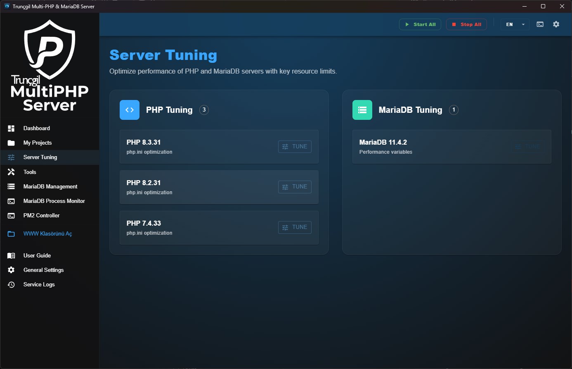The image size is (572, 369).
Task: Click the Tools wrench icon in sidebar
Action: coord(11,172)
